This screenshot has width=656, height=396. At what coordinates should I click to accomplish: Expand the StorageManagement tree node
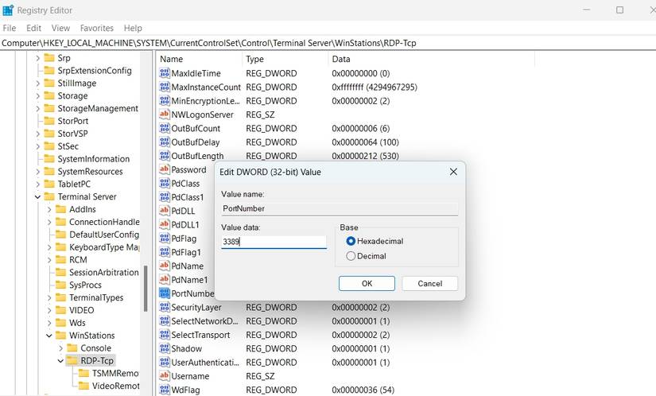(x=37, y=109)
